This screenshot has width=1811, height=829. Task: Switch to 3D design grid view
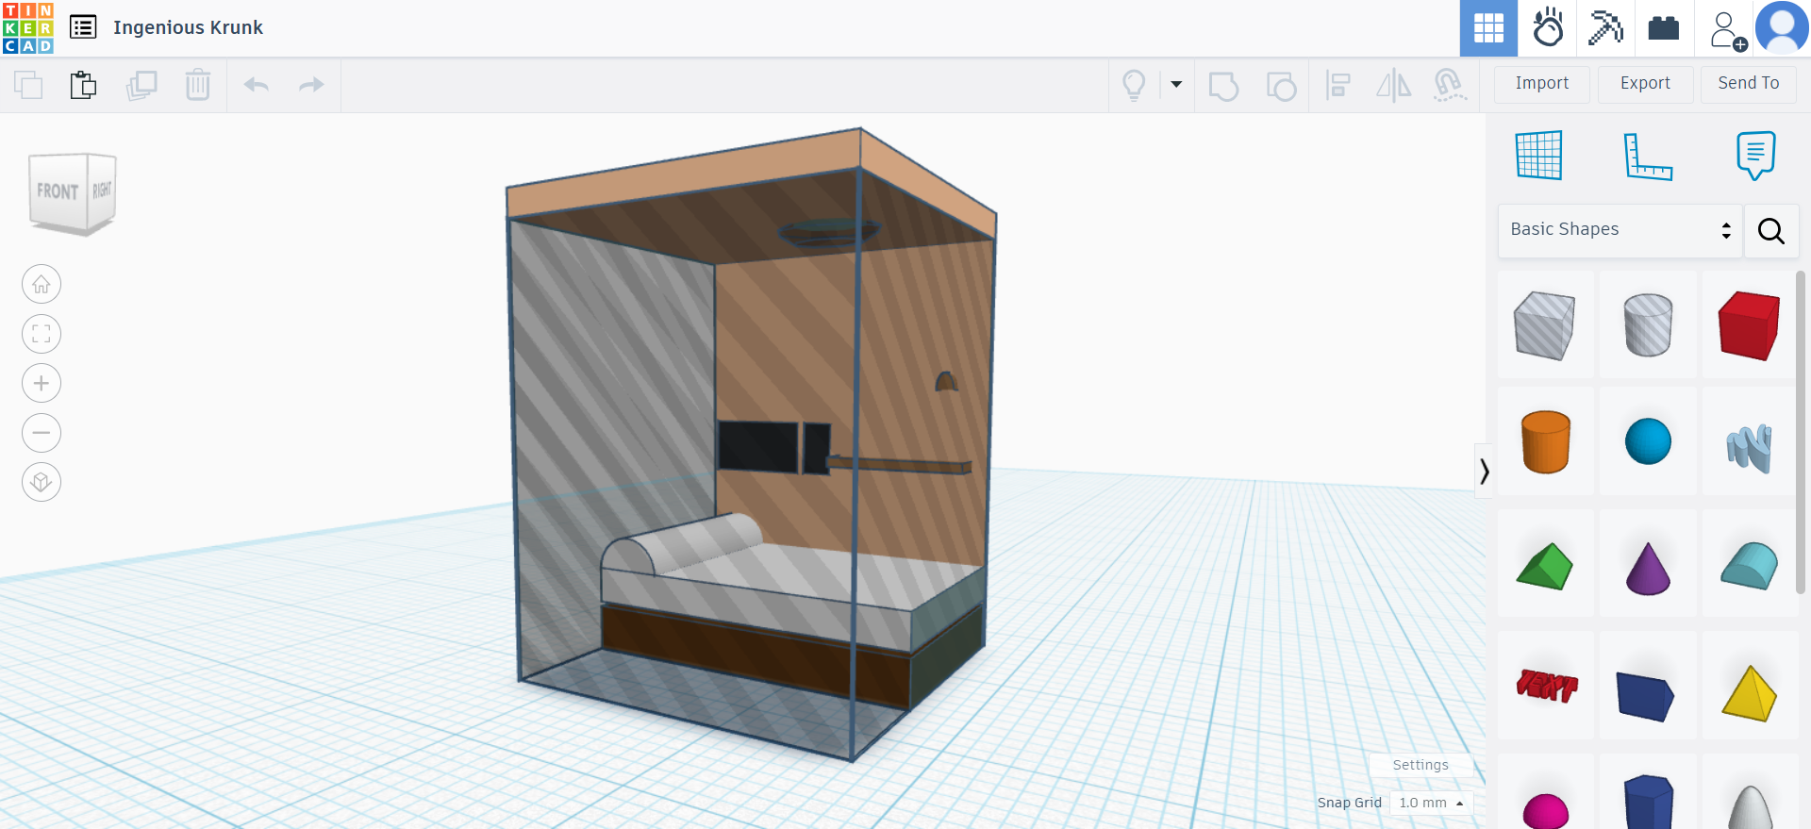pyautogui.click(x=1488, y=28)
